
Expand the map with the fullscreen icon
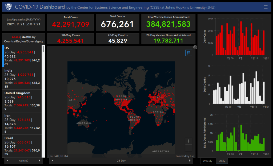(x=195, y=47)
